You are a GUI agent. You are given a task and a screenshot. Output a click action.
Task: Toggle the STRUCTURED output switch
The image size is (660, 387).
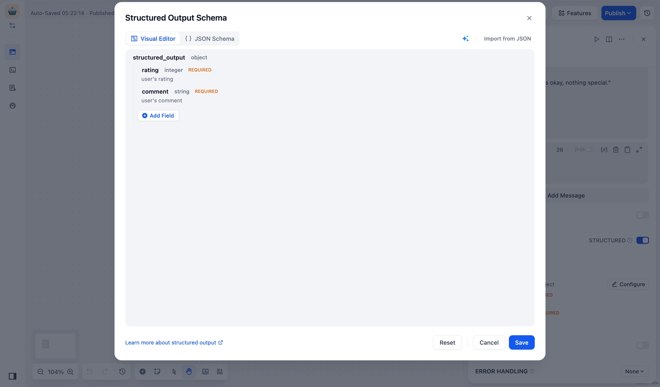(643, 240)
